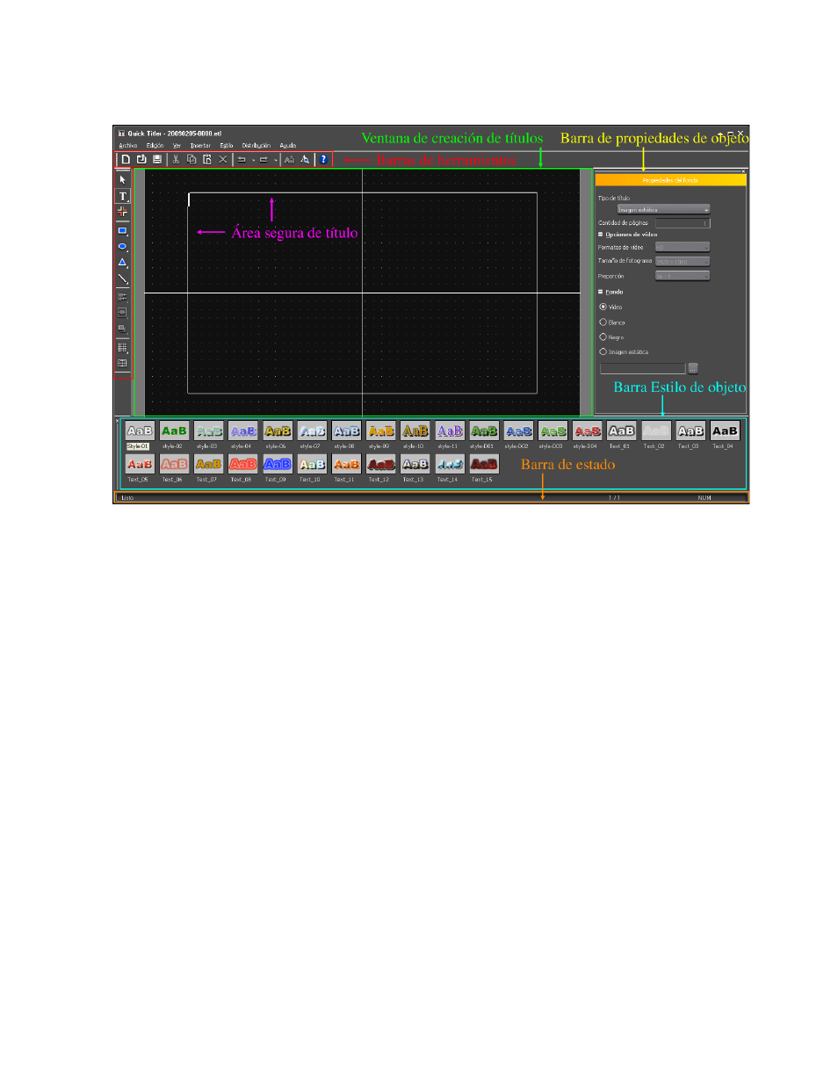Select the Video background radio button
This screenshot has width=838, height=1078.
point(603,307)
